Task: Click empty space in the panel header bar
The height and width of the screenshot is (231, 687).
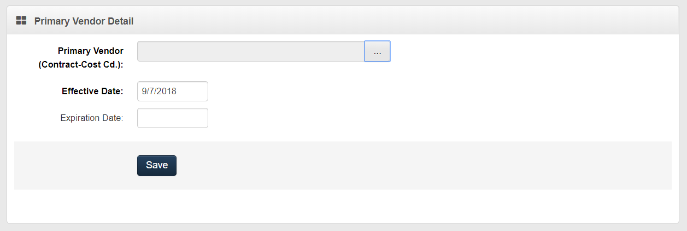Action: (383, 21)
